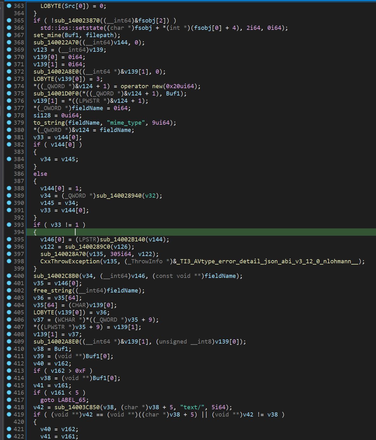
Task: Toggle the breakpoint dot on line 367
Action: coord(9,35)
